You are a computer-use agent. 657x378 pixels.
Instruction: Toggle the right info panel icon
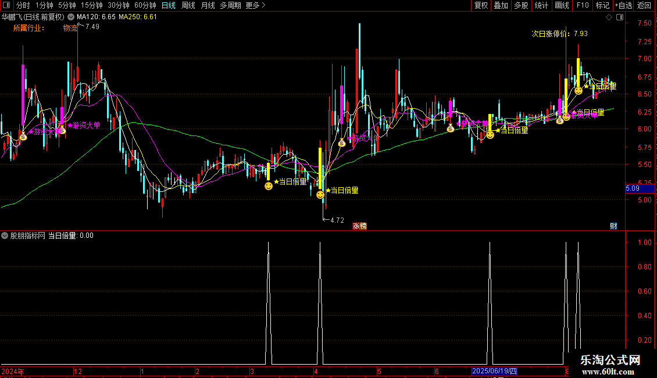[x=620, y=17]
